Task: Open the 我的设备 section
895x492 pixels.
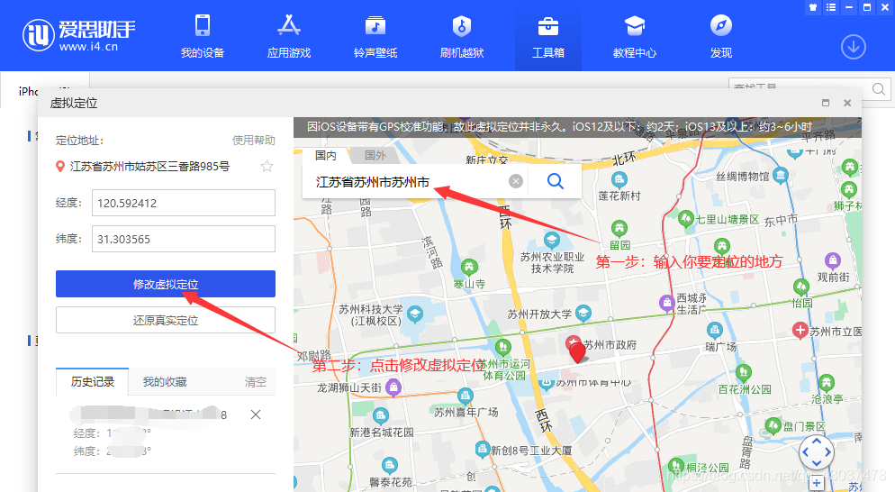Action: (x=202, y=37)
